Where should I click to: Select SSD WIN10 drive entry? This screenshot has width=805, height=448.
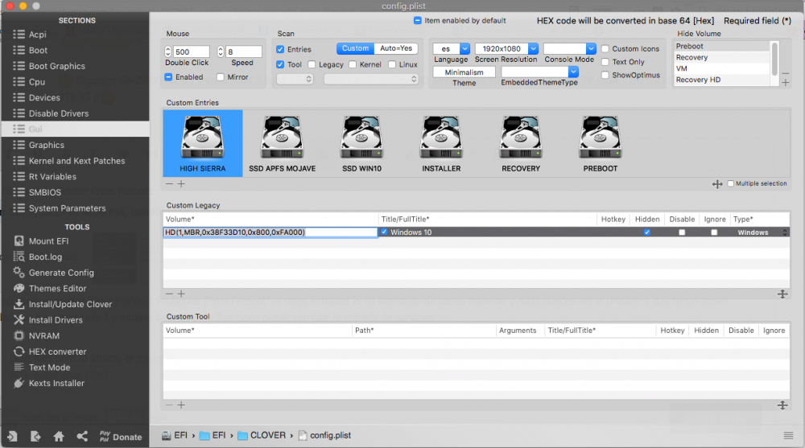click(x=362, y=144)
